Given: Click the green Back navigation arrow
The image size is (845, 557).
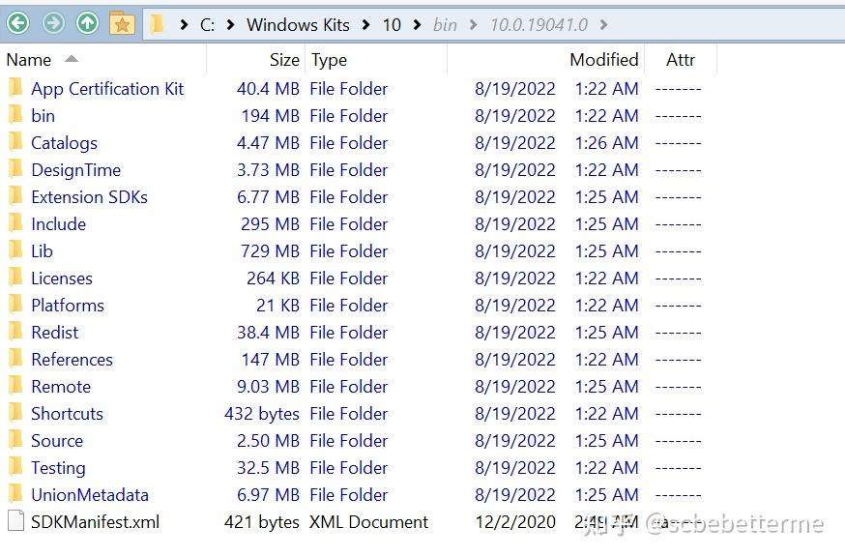Looking at the screenshot, I should click(x=19, y=23).
